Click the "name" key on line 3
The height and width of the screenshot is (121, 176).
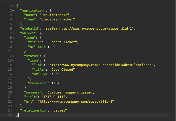[30, 15]
